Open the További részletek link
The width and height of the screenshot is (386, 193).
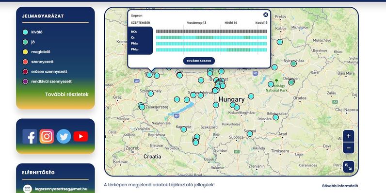(x=67, y=94)
